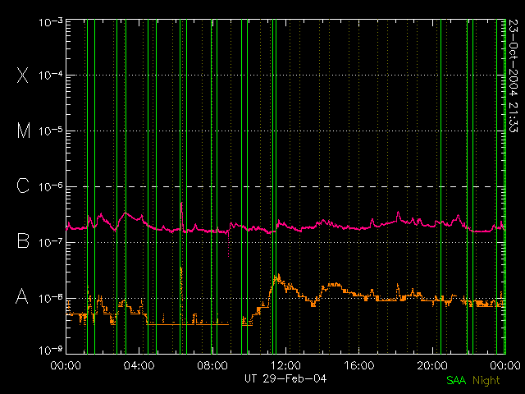Click the 10⁻⁷ y-axis tick label
The image size is (525, 394).
pyautogui.click(x=51, y=242)
